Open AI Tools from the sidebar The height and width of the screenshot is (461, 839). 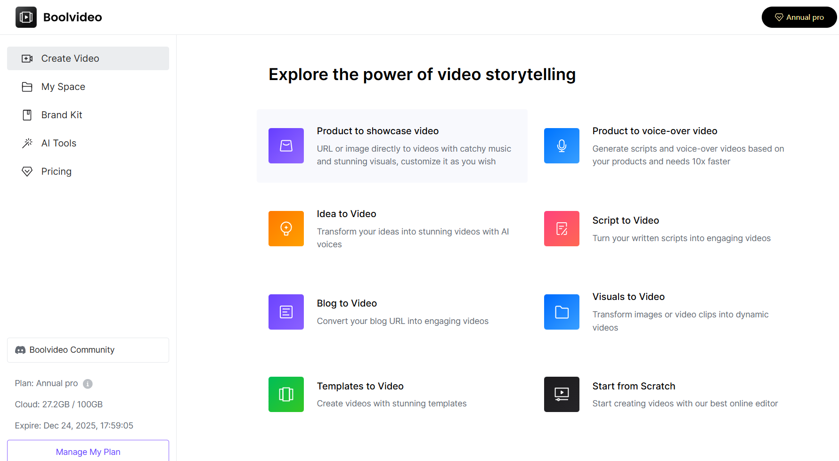click(88, 143)
